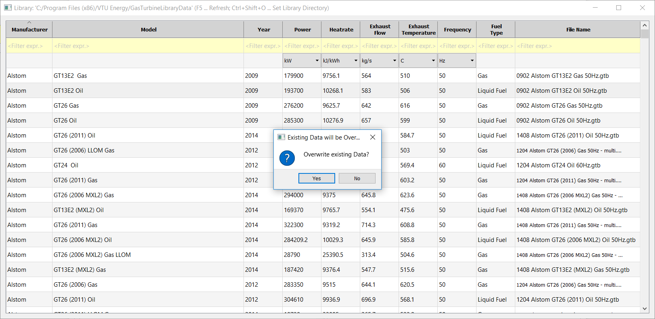Image resolution: width=655 pixels, height=319 pixels.
Task: Focus the Frequency filter expression field
Action: point(457,46)
